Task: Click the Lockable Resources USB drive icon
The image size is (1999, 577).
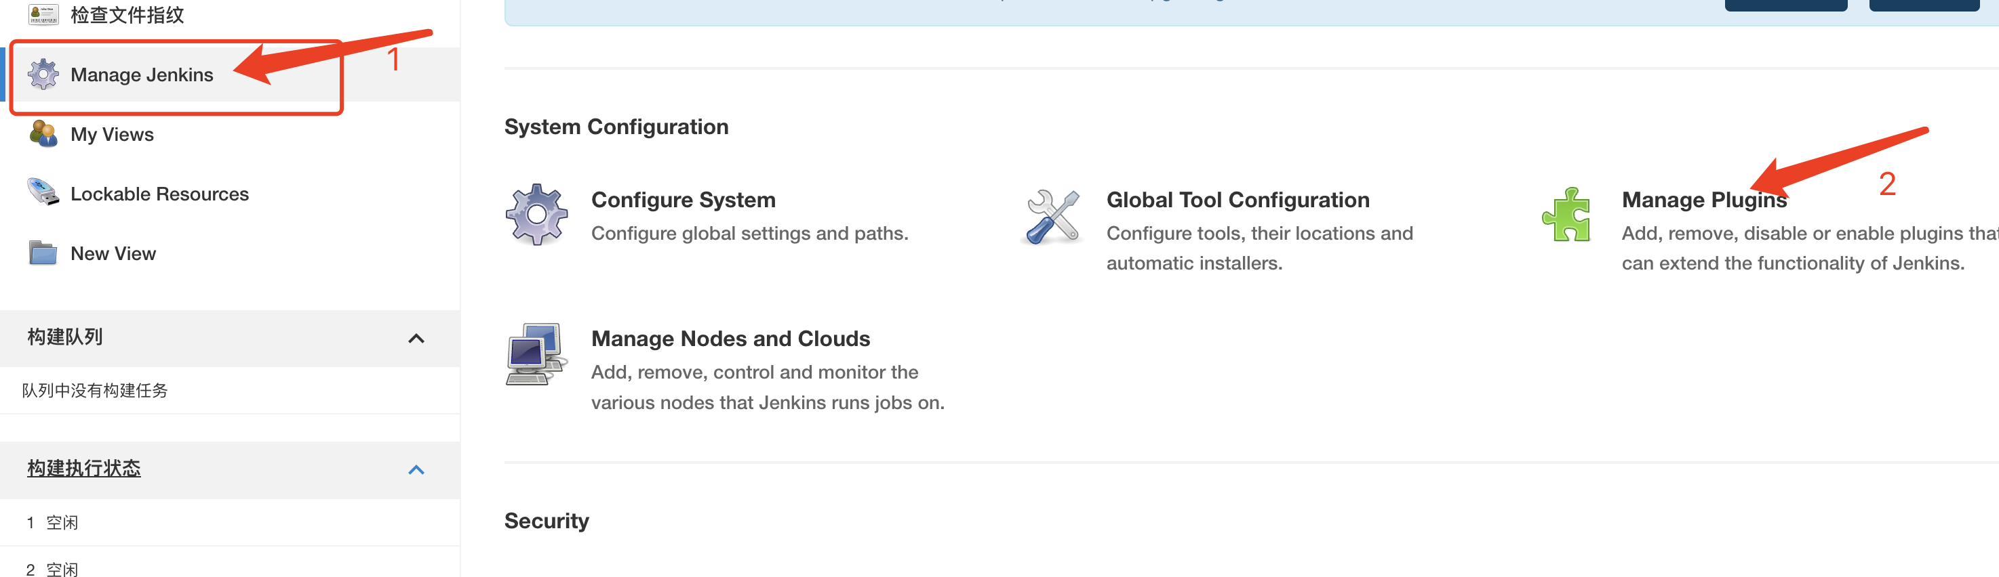Action: [43, 192]
